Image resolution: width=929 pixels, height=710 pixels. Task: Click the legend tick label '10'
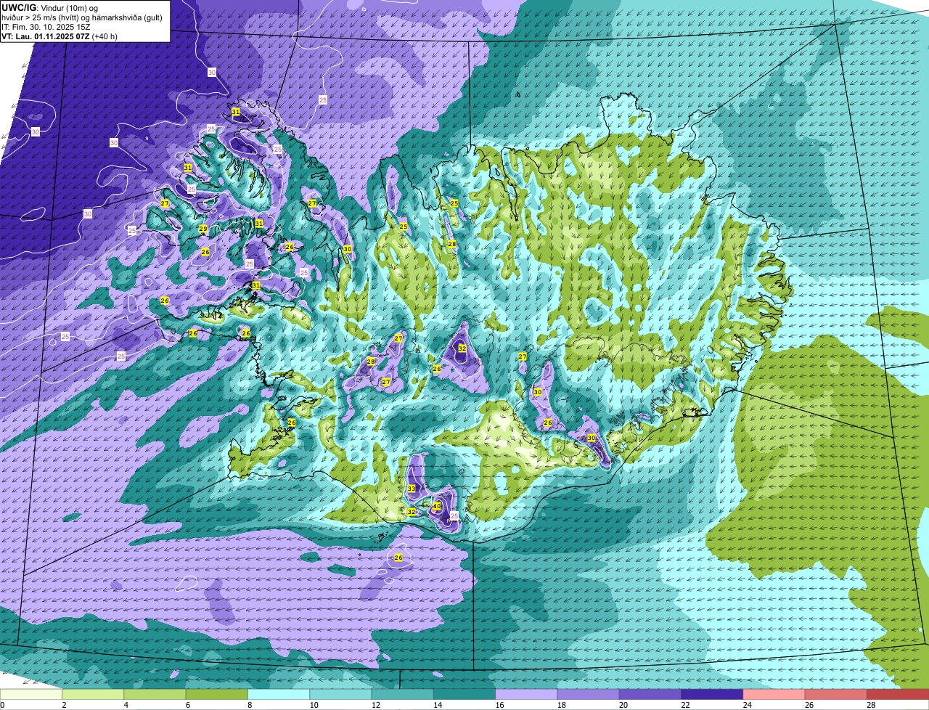[313, 705]
